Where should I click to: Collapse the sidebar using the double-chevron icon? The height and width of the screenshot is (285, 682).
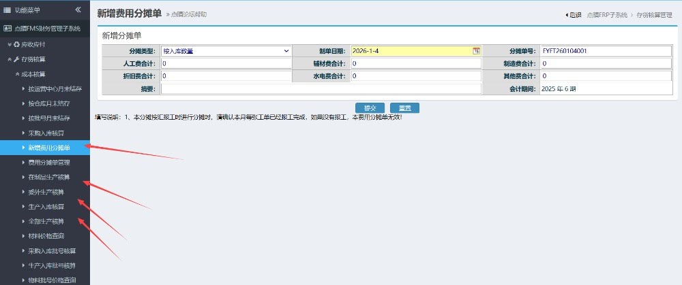[x=78, y=10]
